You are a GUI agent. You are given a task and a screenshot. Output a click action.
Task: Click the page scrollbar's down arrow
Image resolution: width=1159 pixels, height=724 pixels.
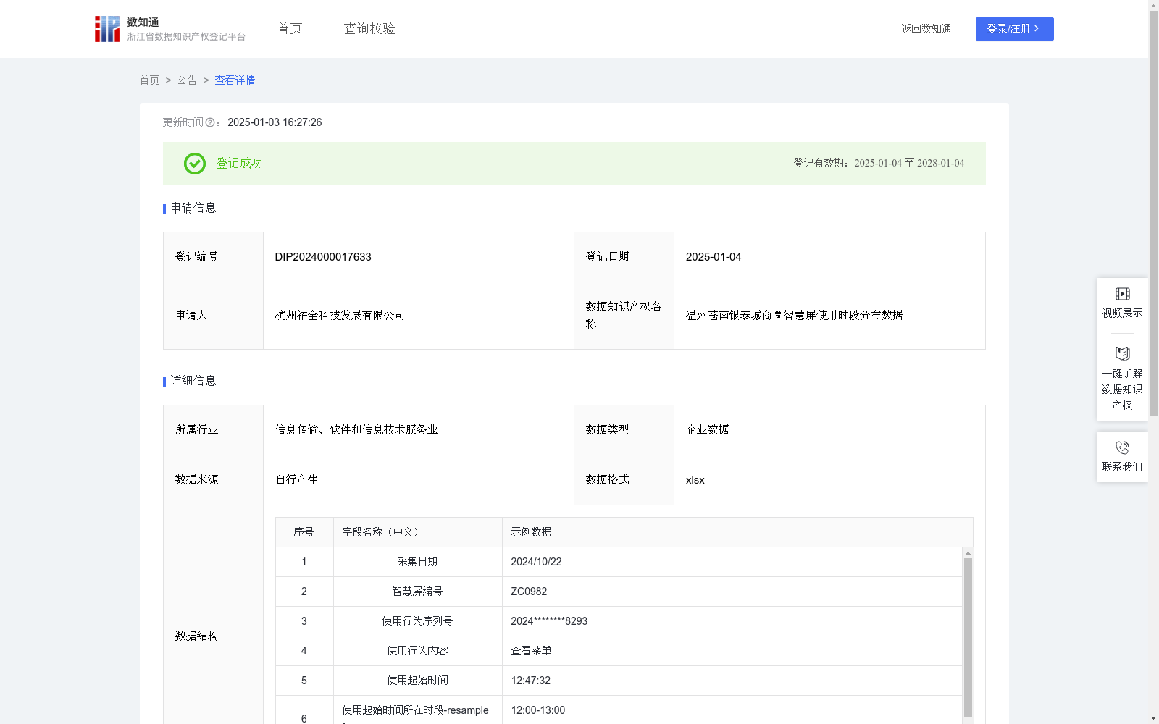(x=1153, y=719)
